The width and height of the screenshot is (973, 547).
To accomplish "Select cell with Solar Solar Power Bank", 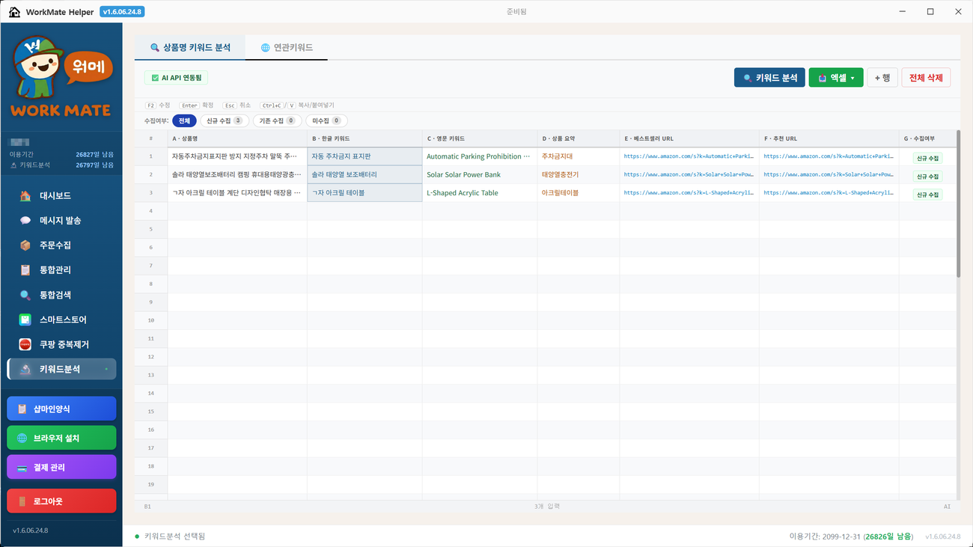I will (x=479, y=174).
